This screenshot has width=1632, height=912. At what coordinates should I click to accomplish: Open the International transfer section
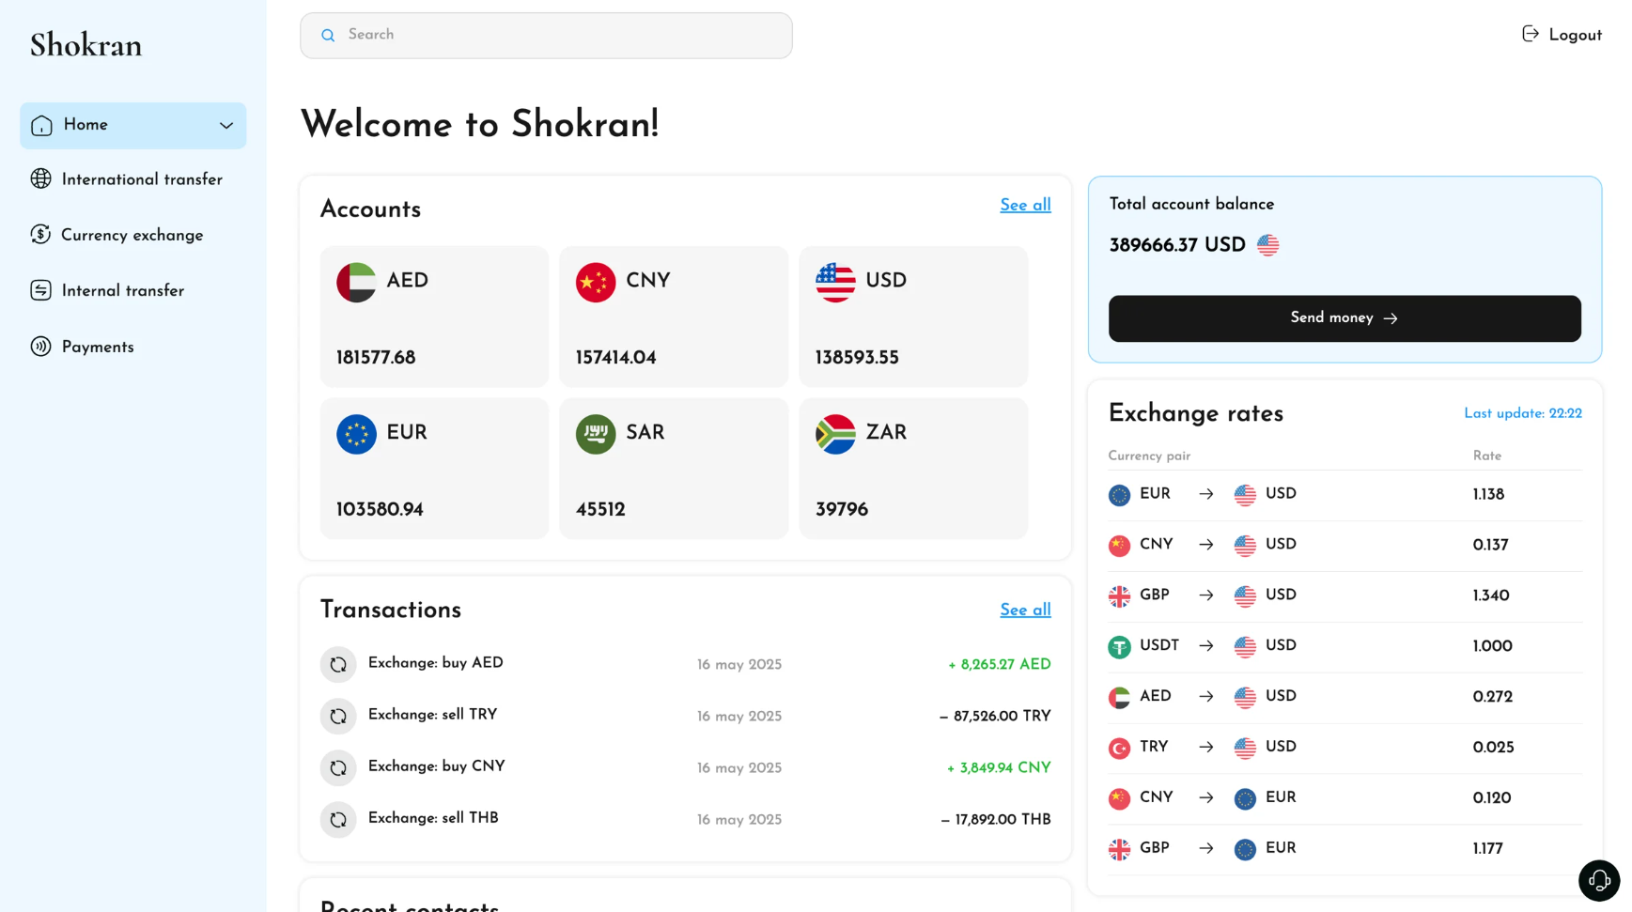click(x=141, y=178)
